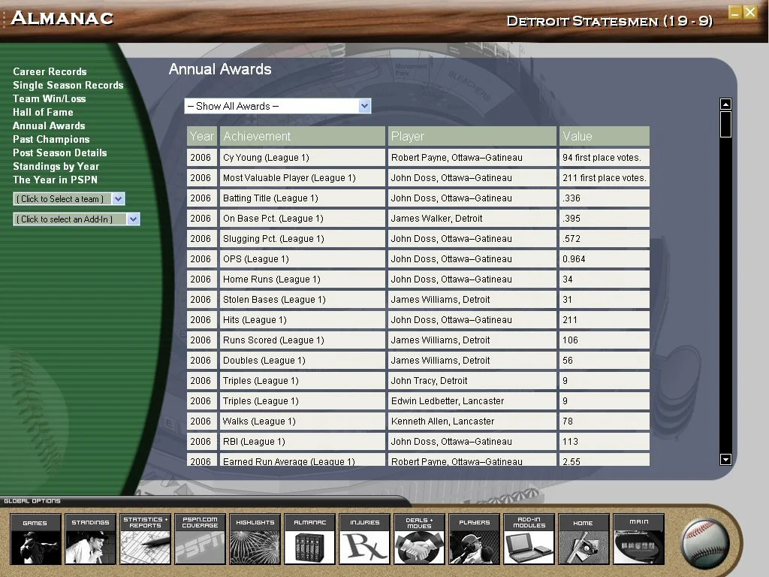
Task: Select Hall of Fame sidebar item
Action: [x=43, y=113]
